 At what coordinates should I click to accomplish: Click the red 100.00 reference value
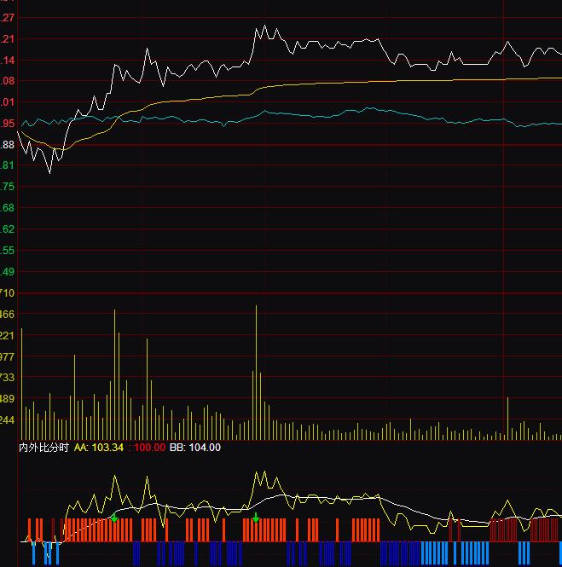149,447
